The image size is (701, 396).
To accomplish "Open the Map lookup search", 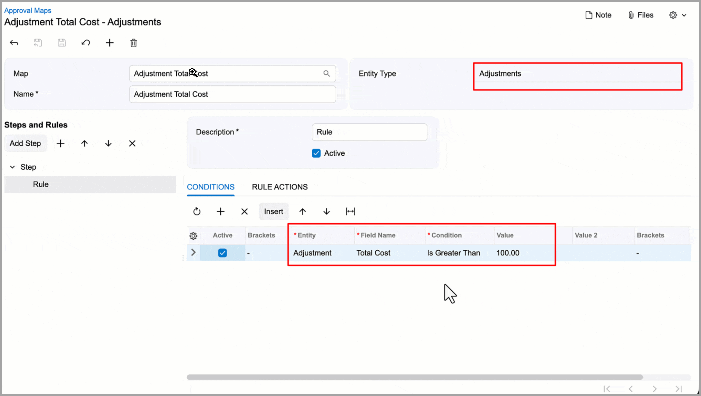I will point(327,74).
